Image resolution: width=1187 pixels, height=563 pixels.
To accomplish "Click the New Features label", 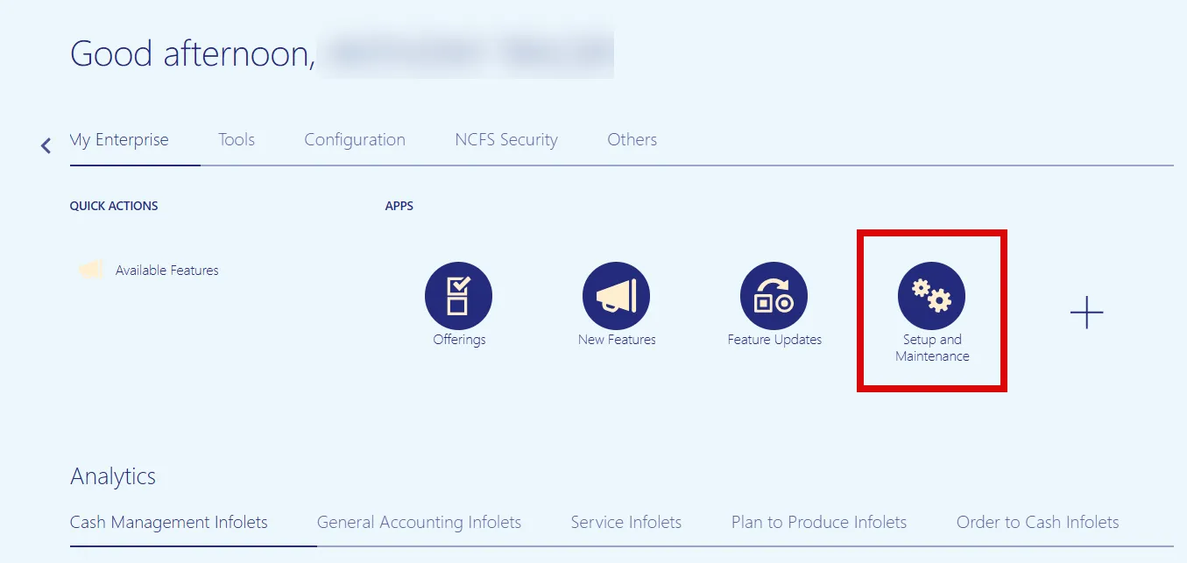I will point(617,340).
